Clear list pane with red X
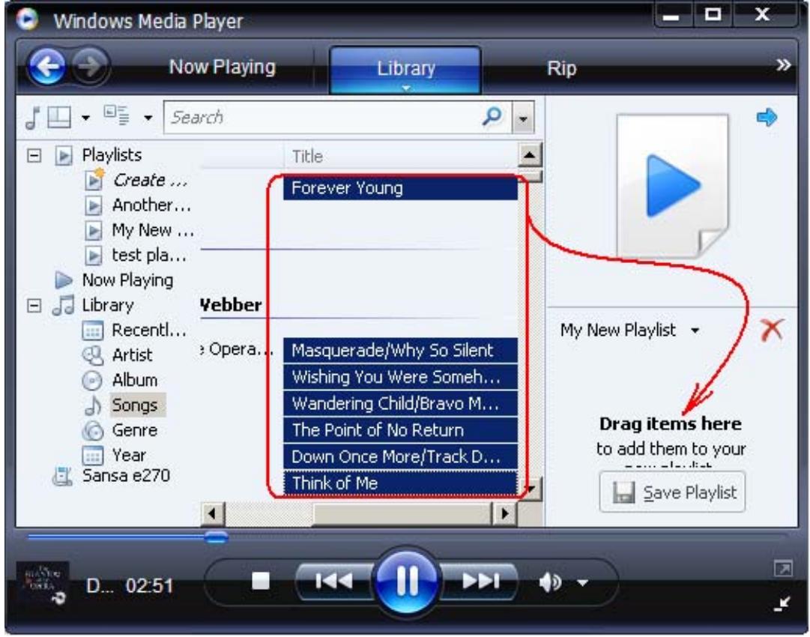The width and height of the screenshot is (810, 637). (771, 330)
